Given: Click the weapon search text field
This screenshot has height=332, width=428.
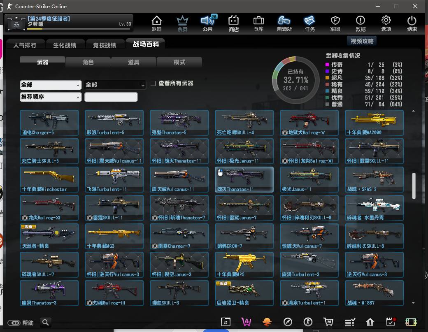Looking at the screenshot, I should (x=111, y=97).
